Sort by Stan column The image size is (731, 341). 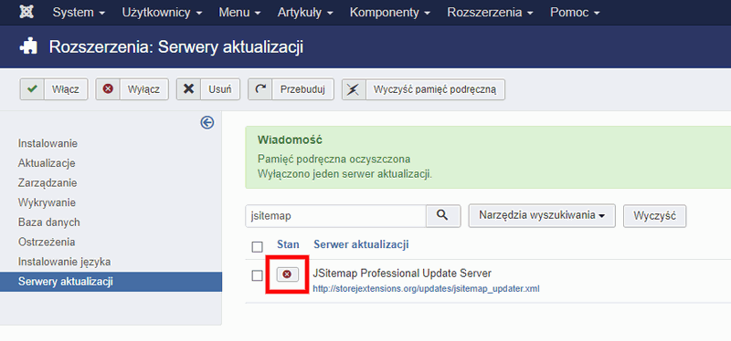point(288,244)
